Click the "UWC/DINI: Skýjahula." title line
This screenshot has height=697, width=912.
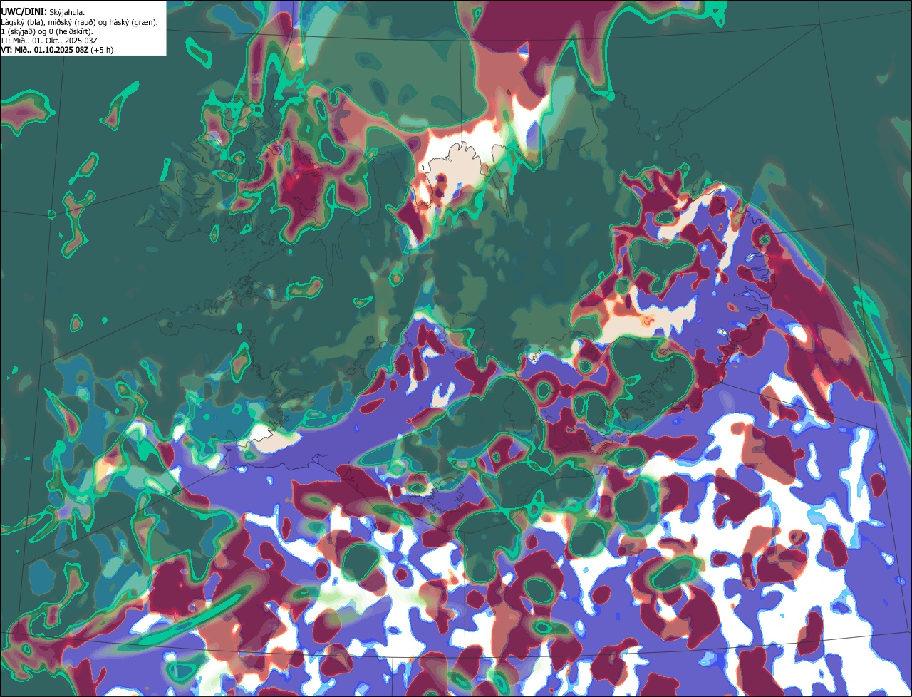click(x=43, y=12)
